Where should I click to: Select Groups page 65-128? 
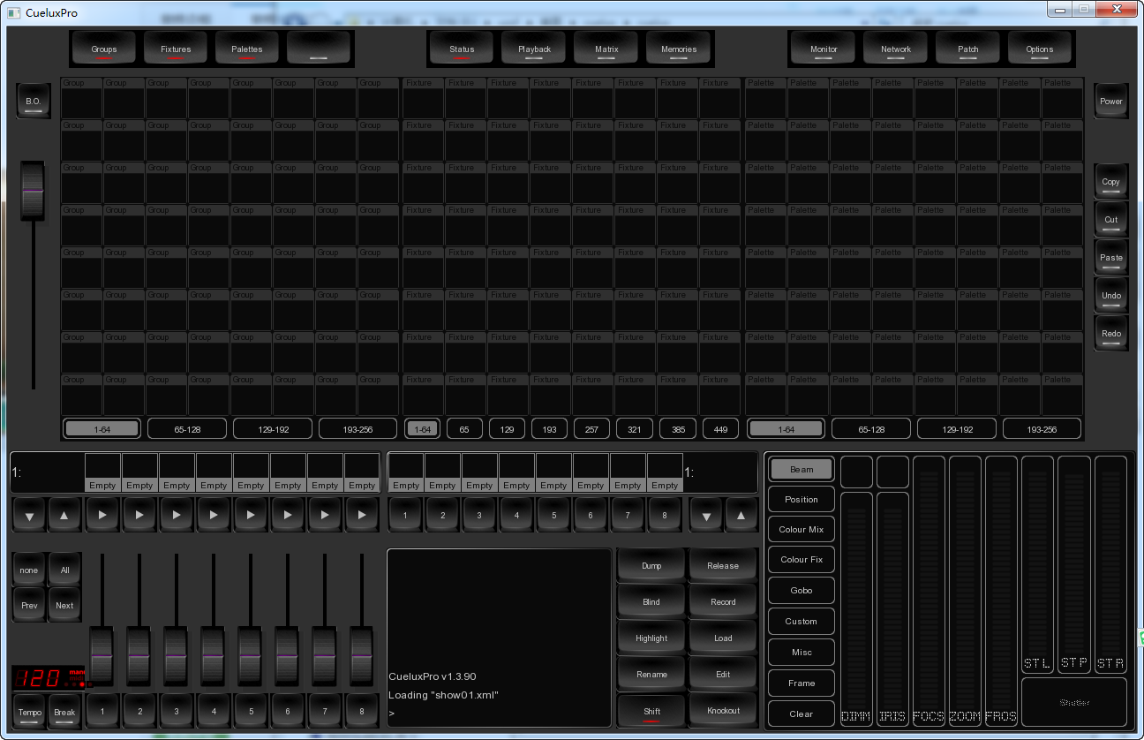point(187,429)
